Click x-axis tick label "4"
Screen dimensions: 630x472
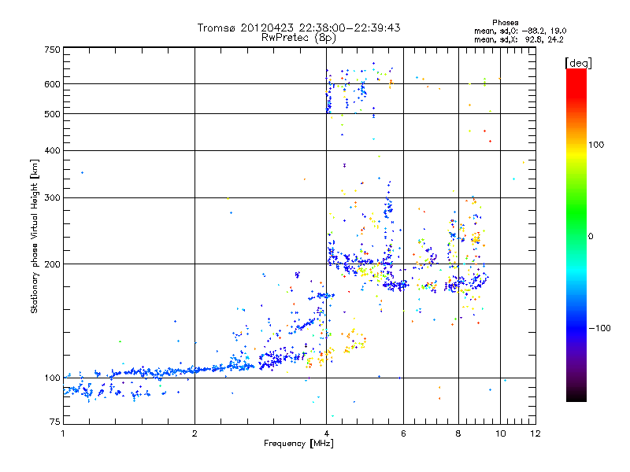(x=326, y=433)
